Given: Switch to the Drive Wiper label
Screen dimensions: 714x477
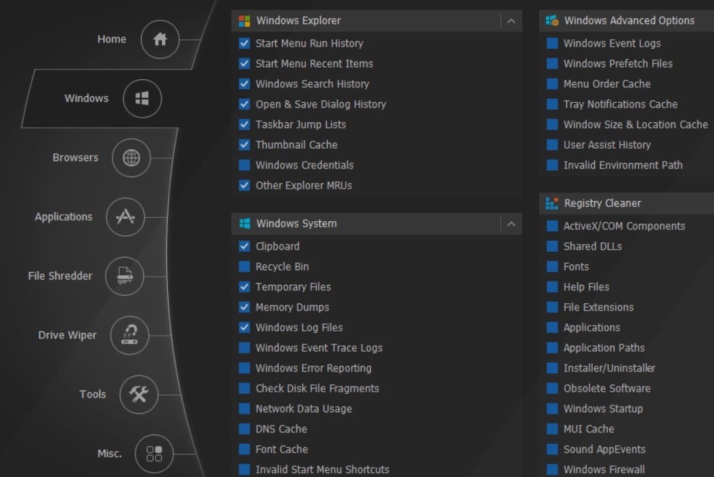Looking at the screenshot, I should click(68, 335).
